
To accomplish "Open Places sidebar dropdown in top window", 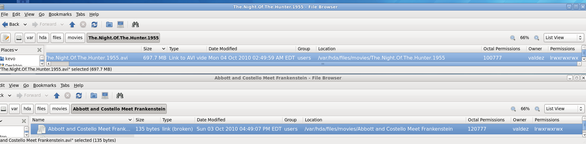I will point(9,50).
